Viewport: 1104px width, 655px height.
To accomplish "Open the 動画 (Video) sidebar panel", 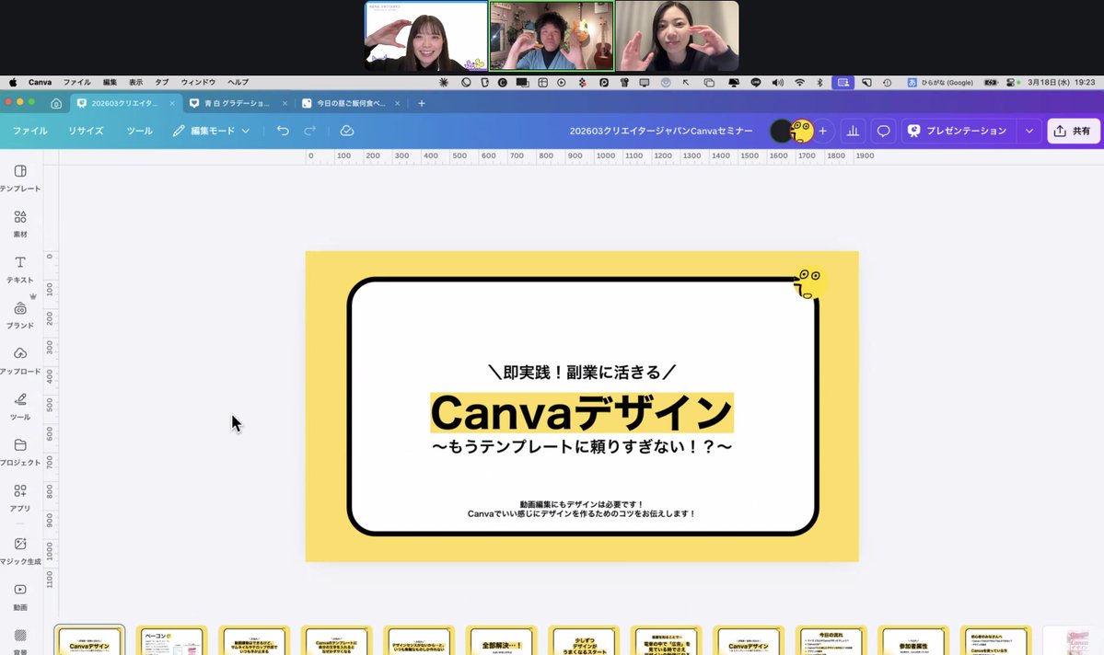I will click(x=20, y=597).
